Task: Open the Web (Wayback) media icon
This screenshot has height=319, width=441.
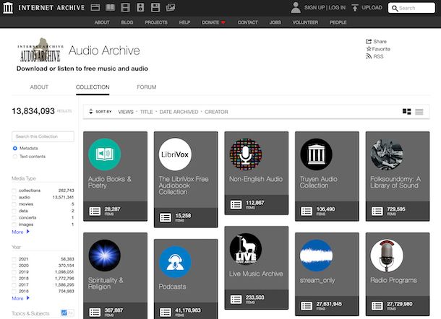Action: (95, 8)
